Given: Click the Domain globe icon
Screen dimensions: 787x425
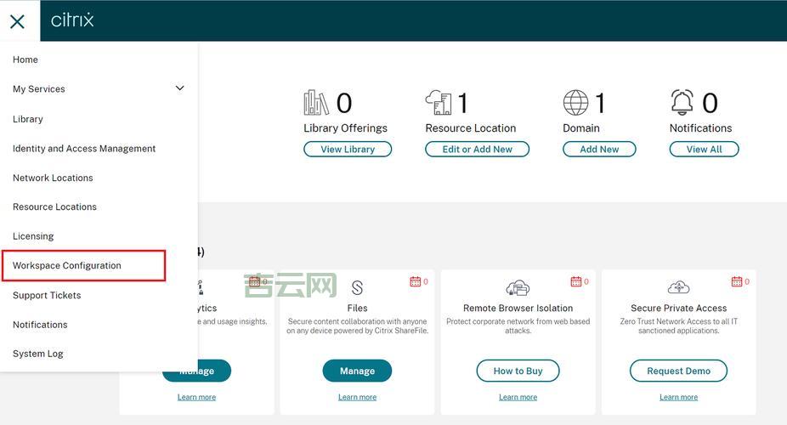Looking at the screenshot, I should point(575,103).
